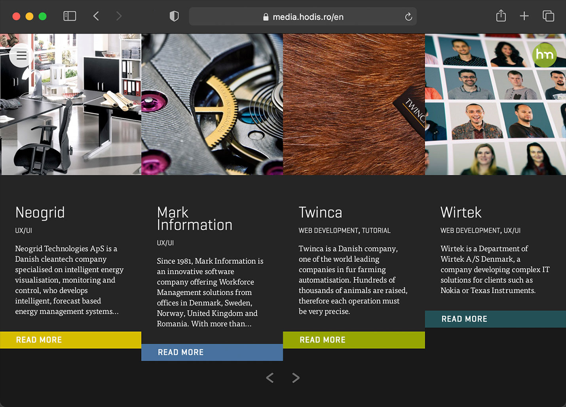
Task: Click the Neogrid Technologies ApS description
Action: pos(69,280)
